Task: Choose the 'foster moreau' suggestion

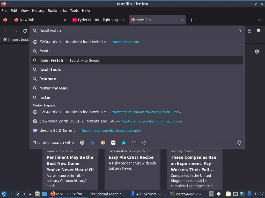Action: point(137,88)
